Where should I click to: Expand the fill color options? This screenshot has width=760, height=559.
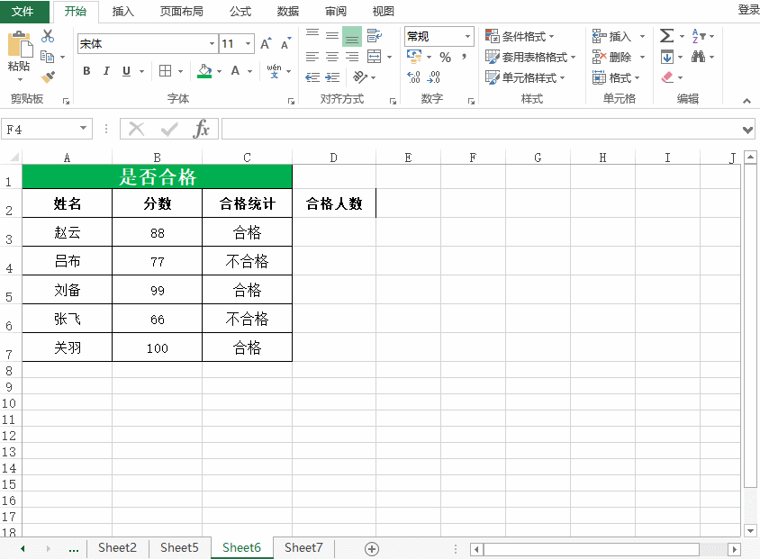click(x=219, y=72)
